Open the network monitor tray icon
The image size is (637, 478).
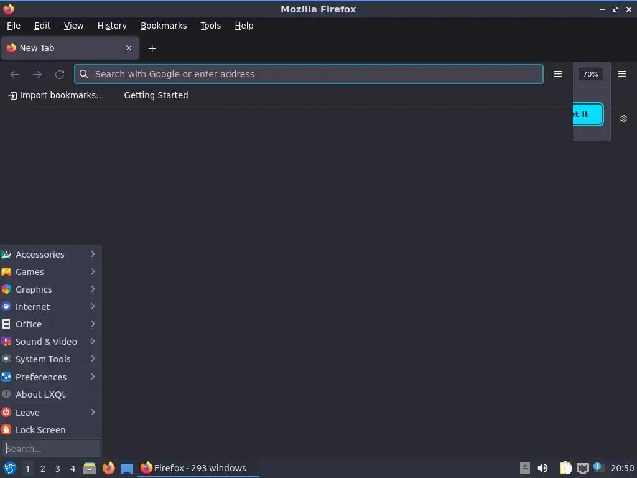(x=583, y=469)
